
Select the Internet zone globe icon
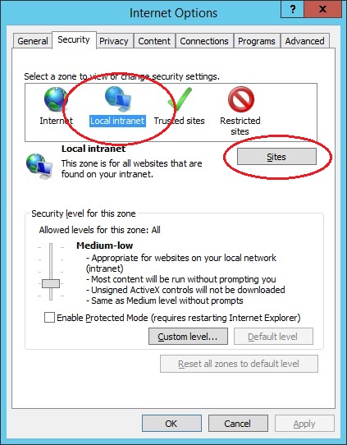tap(56, 99)
